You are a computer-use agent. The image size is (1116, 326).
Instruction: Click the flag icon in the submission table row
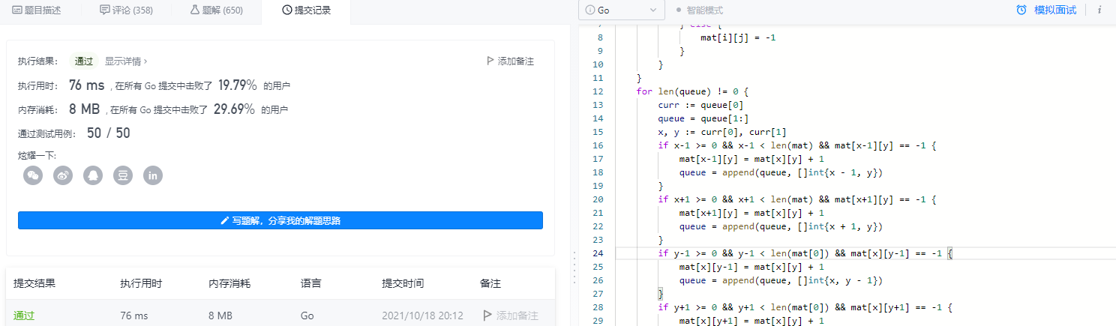[488, 316]
